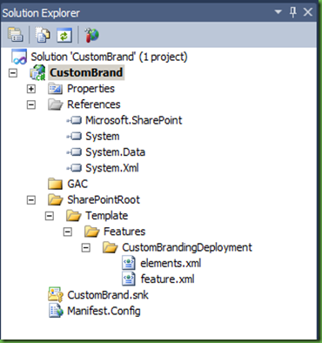The width and height of the screenshot is (322, 343).
Task: Select the Properties label
Action: point(91,89)
